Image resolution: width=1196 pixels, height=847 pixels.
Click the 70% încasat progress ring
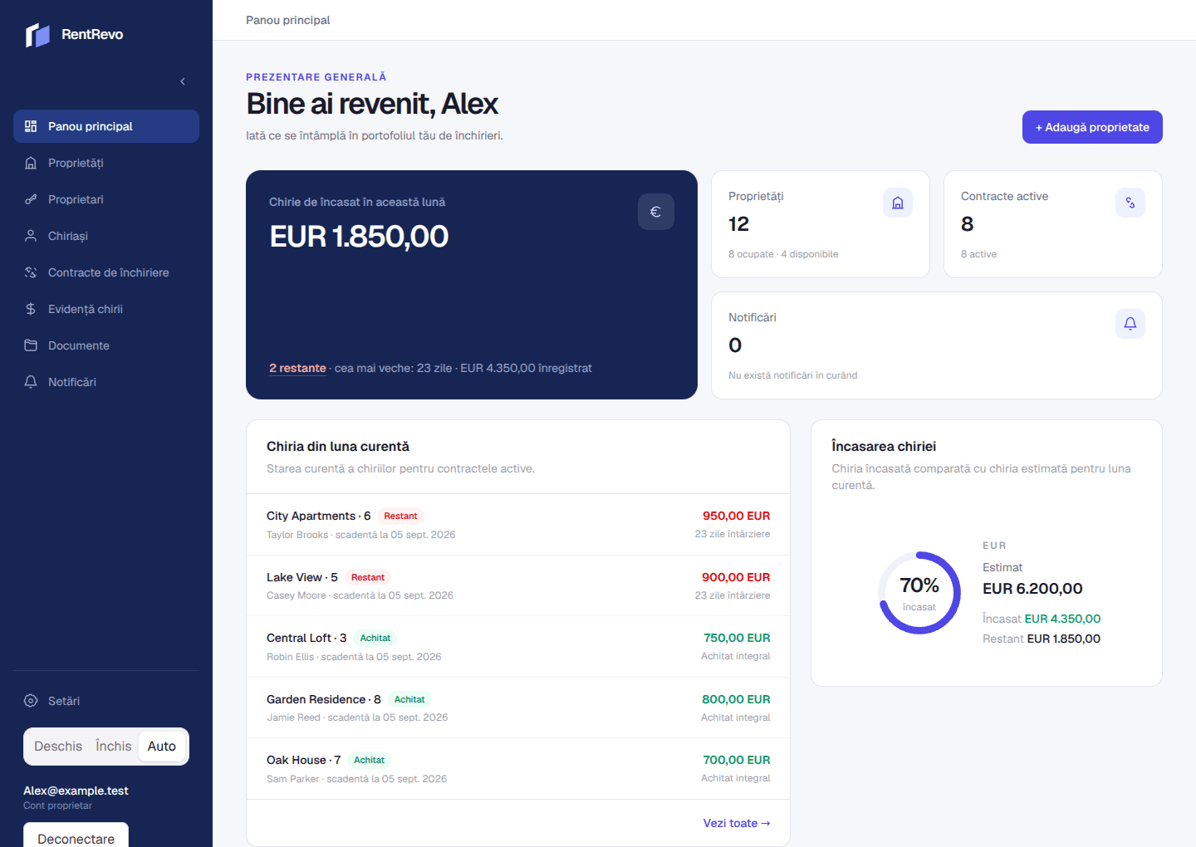[919, 593]
